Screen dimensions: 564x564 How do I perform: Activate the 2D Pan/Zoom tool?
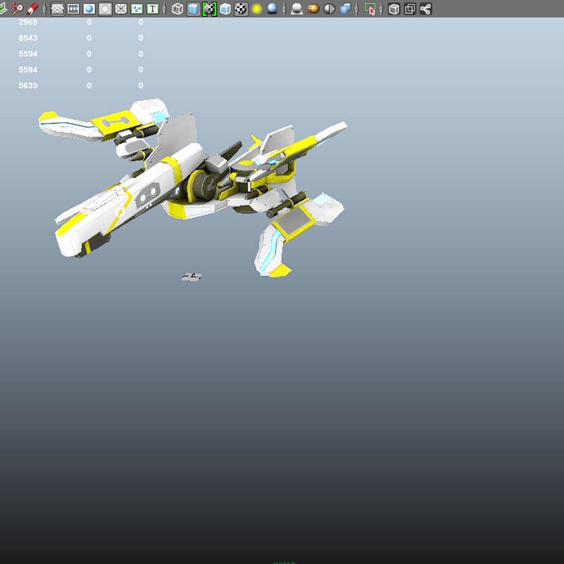point(17,9)
